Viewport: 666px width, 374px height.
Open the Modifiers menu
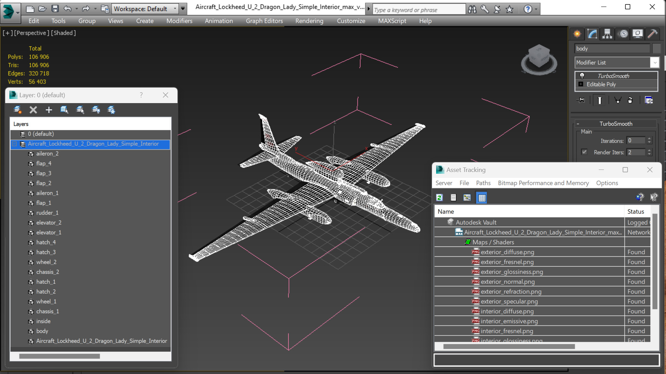[179, 21]
